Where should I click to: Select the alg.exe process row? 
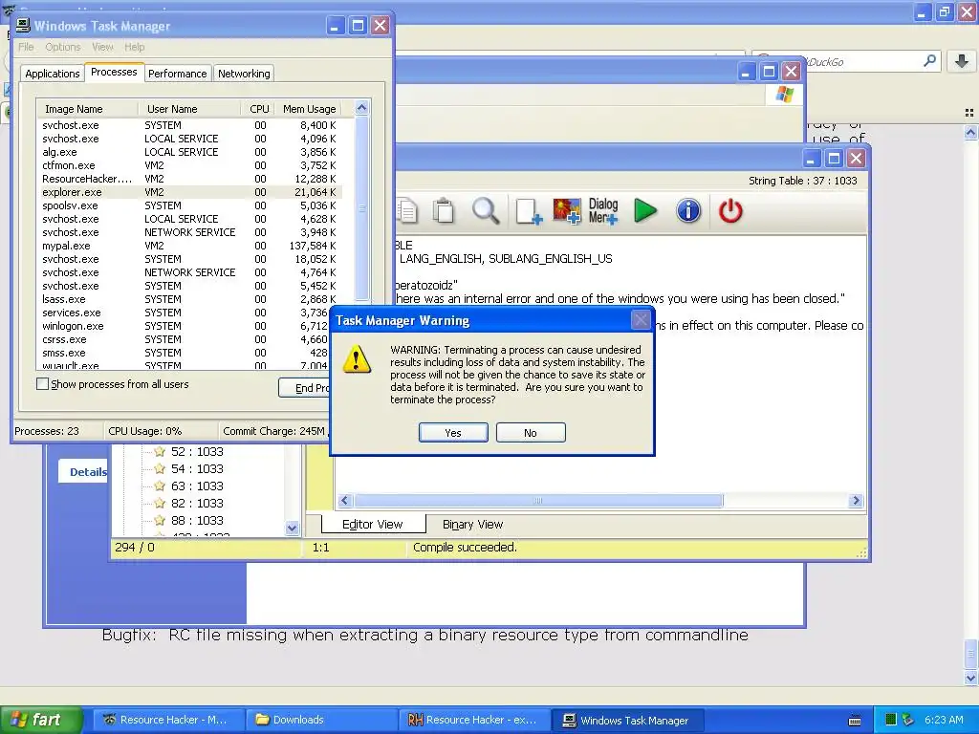pyautogui.click(x=190, y=152)
